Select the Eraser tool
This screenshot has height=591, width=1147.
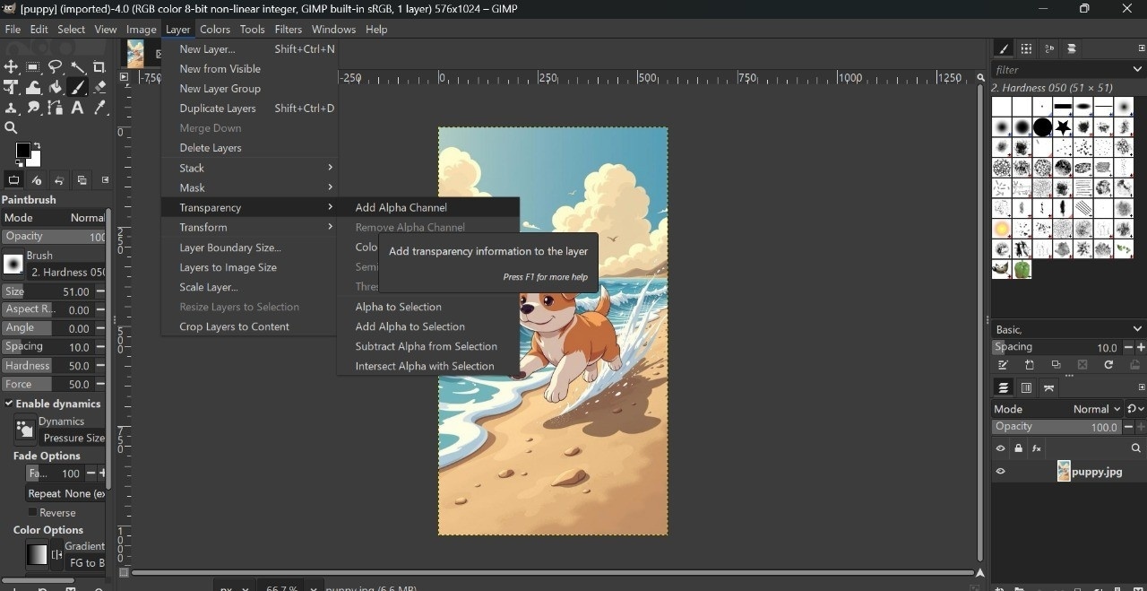coord(99,88)
